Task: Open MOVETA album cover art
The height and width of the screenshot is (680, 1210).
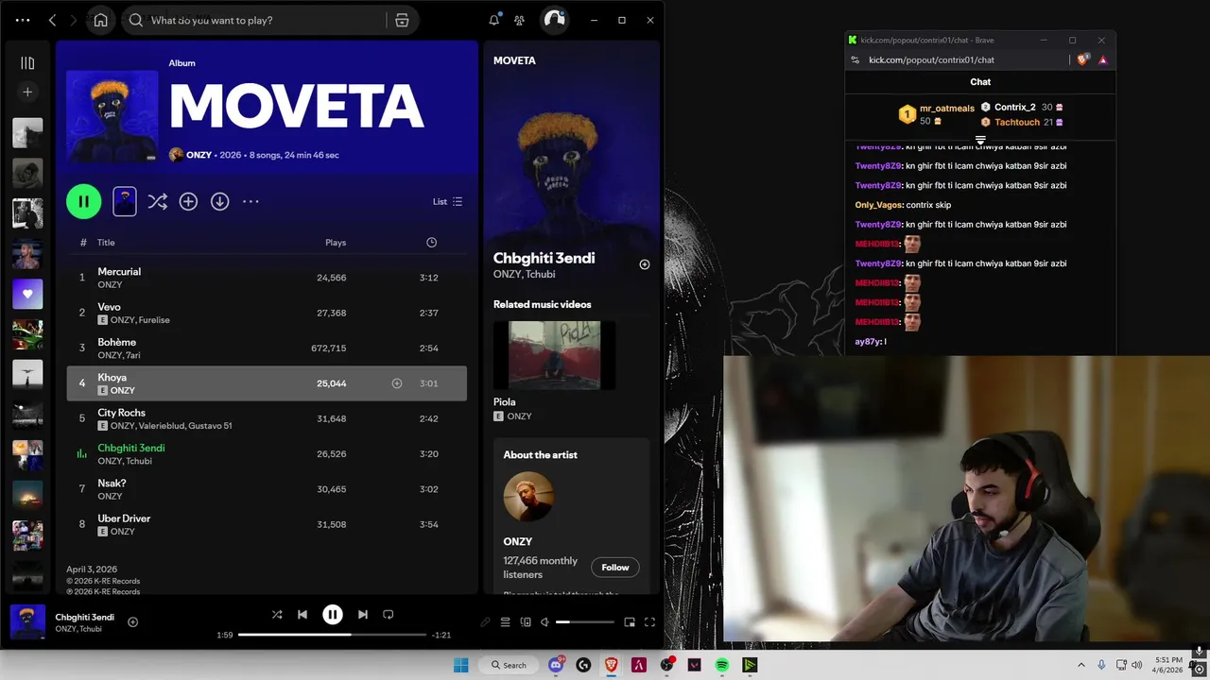Action: (112, 116)
